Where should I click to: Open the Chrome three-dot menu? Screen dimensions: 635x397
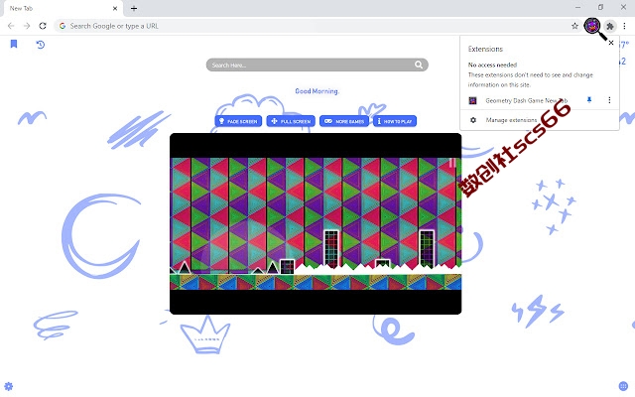pyautogui.click(x=624, y=26)
